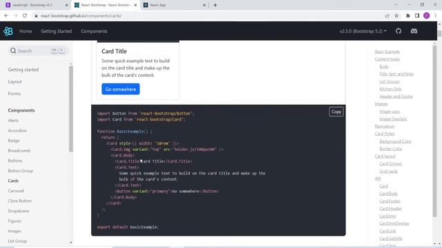The height and width of the screenshot is (248, 442).
Task: Open Layout sidebar section
Action: coord(15,82)
